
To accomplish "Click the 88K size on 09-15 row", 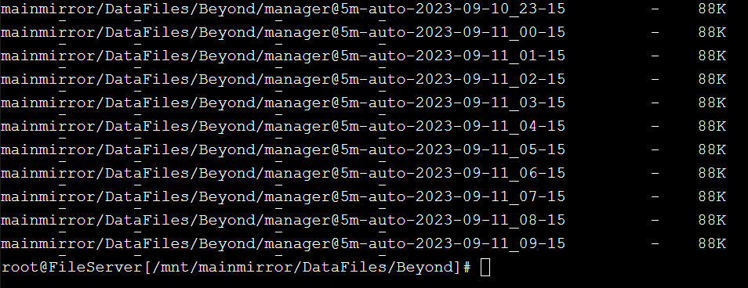I will [712, 243].
